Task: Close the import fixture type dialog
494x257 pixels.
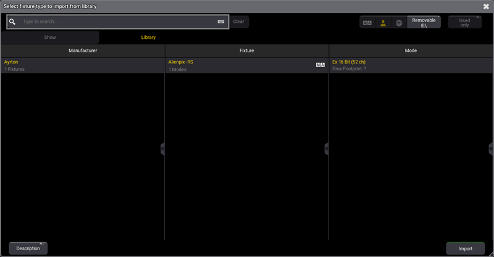Action: [x=486, y=6]
